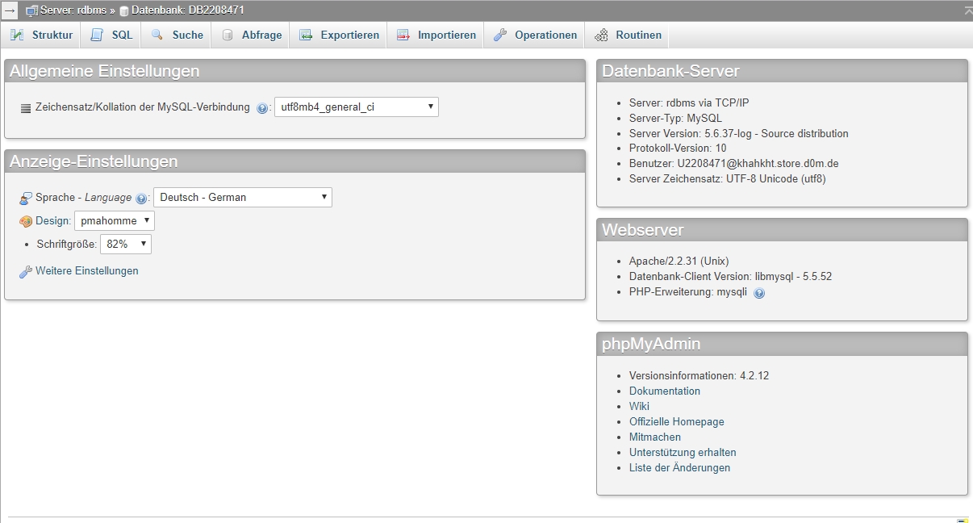Click the help icon next to collation setting
This screenshot has height=523, width=973.
(262, 107)
